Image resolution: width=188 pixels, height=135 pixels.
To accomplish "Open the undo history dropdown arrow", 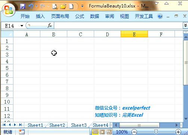I will pyautogui.click(x=36, y=6).
